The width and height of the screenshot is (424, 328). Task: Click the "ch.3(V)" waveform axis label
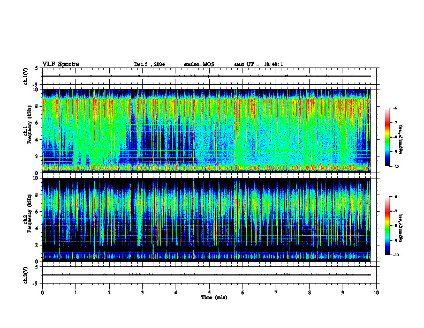tap(26, 275)
